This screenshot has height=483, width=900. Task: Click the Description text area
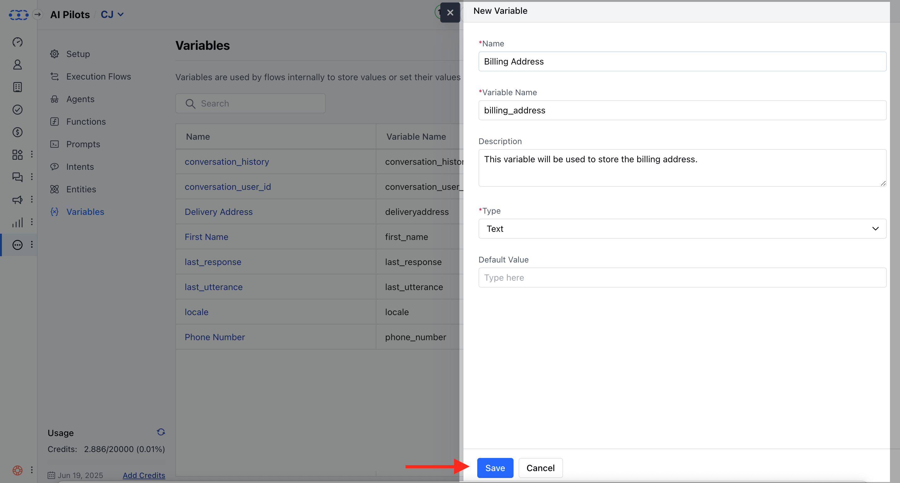pyautogui.click(x=682, y=168)
